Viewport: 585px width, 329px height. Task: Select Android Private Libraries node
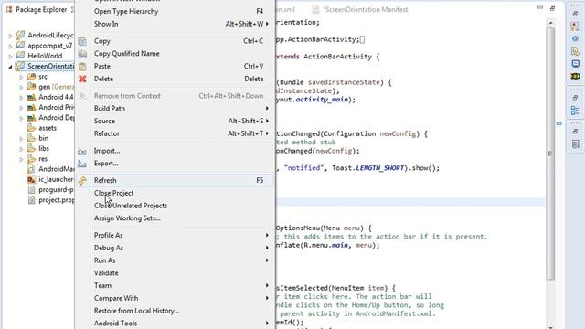point(56,108)
